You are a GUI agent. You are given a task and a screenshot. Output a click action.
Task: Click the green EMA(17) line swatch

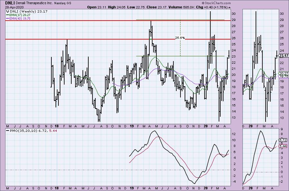pyautogui.click(x=8, y=15)
